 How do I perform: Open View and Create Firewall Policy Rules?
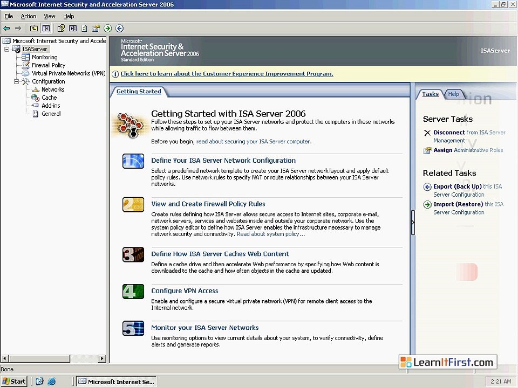point(208,204)
